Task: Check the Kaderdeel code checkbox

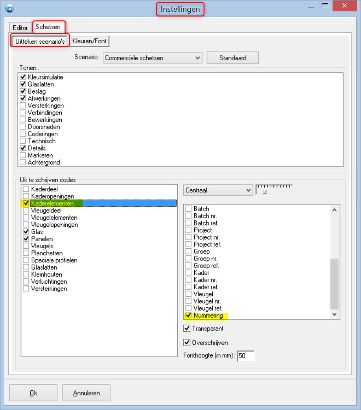Action: (x=26, y=189)
